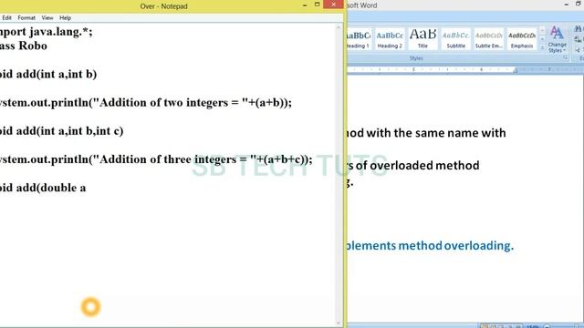Apply the Emphasis style in Word

pos(522,39)
